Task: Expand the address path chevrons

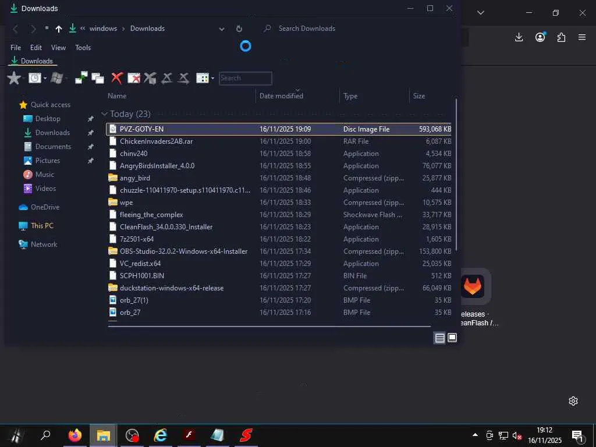Action: (x=83, y=28)
